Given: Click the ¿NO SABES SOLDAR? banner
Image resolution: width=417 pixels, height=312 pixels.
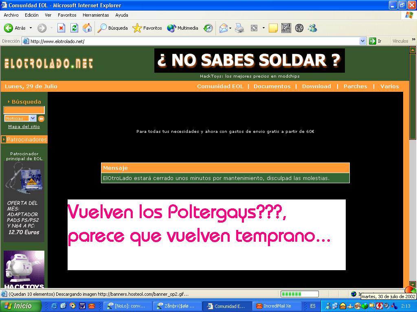Looking at the screenshot, I should point(250,60).
